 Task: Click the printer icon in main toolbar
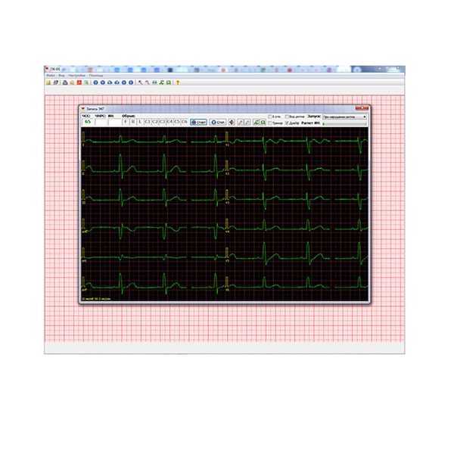[65, 82]
